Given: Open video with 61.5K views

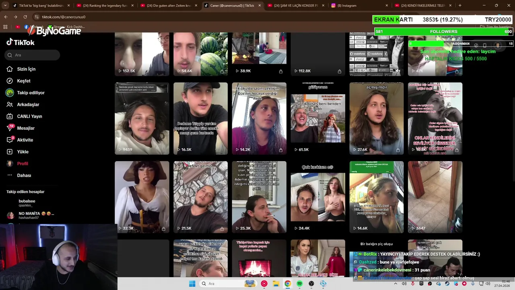Looking at the screenshot, I should click(x=318, y=118).
